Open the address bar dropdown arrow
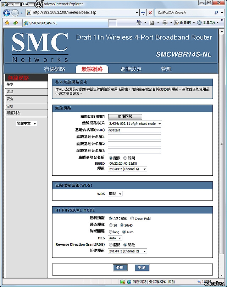The height and width of the screenshot is (287, 227). pos(137,13)
